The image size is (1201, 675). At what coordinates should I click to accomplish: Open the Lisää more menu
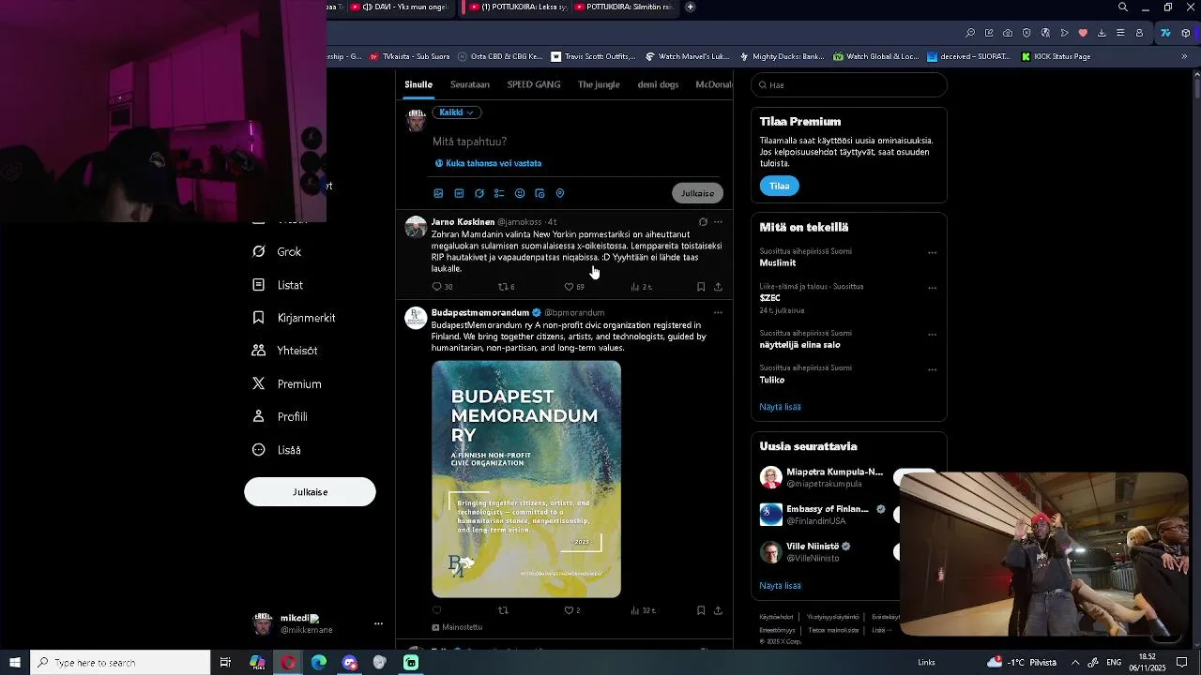pyautogui.click(x=277, y=450)
